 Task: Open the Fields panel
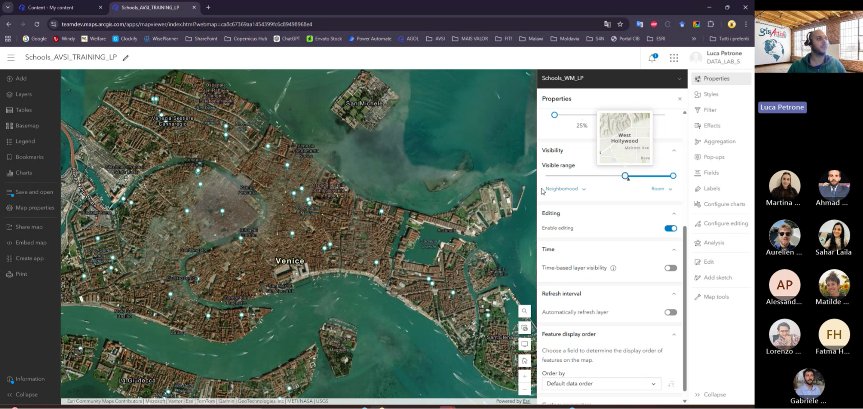[x=707, y=173]
